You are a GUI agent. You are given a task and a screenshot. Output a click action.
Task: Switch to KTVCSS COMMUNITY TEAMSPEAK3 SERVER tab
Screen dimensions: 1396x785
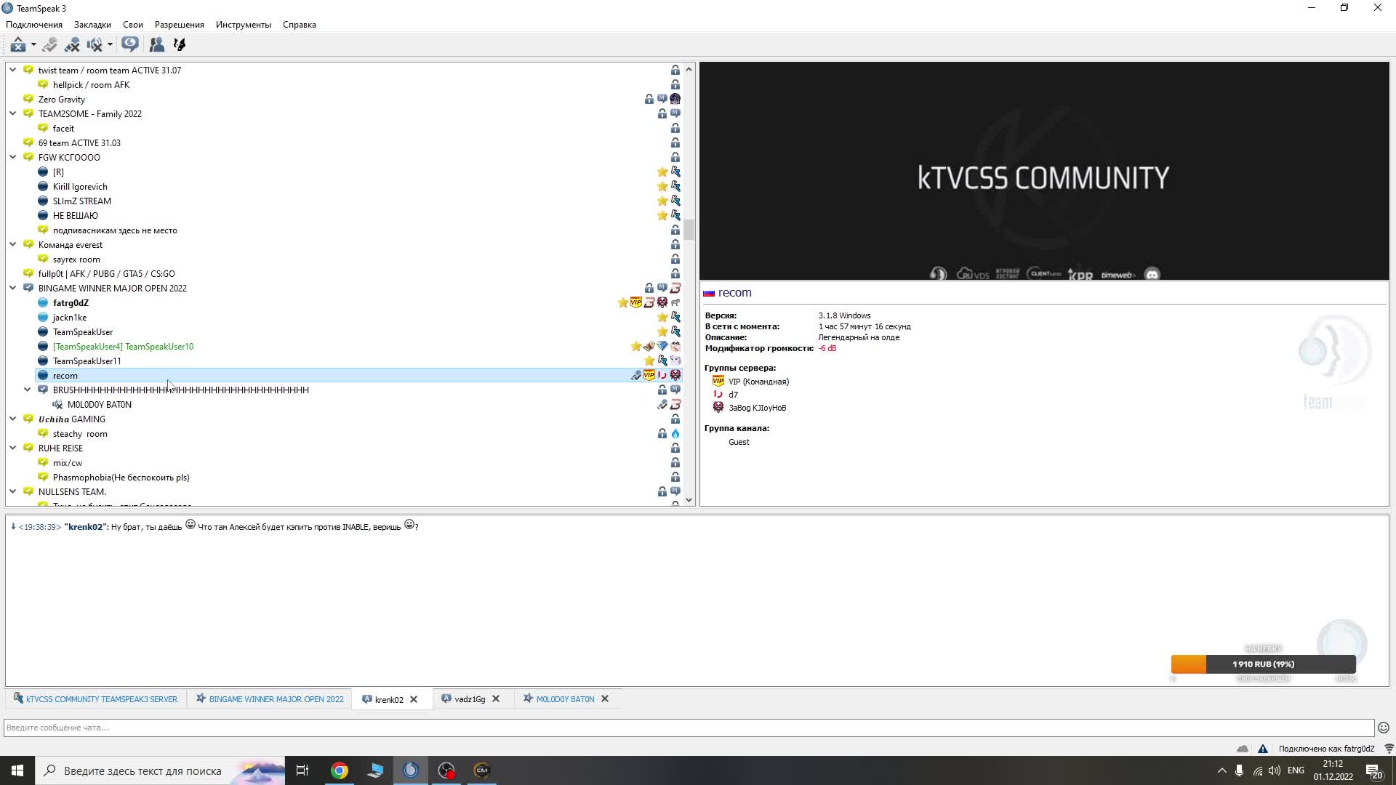tap(95, 699)
